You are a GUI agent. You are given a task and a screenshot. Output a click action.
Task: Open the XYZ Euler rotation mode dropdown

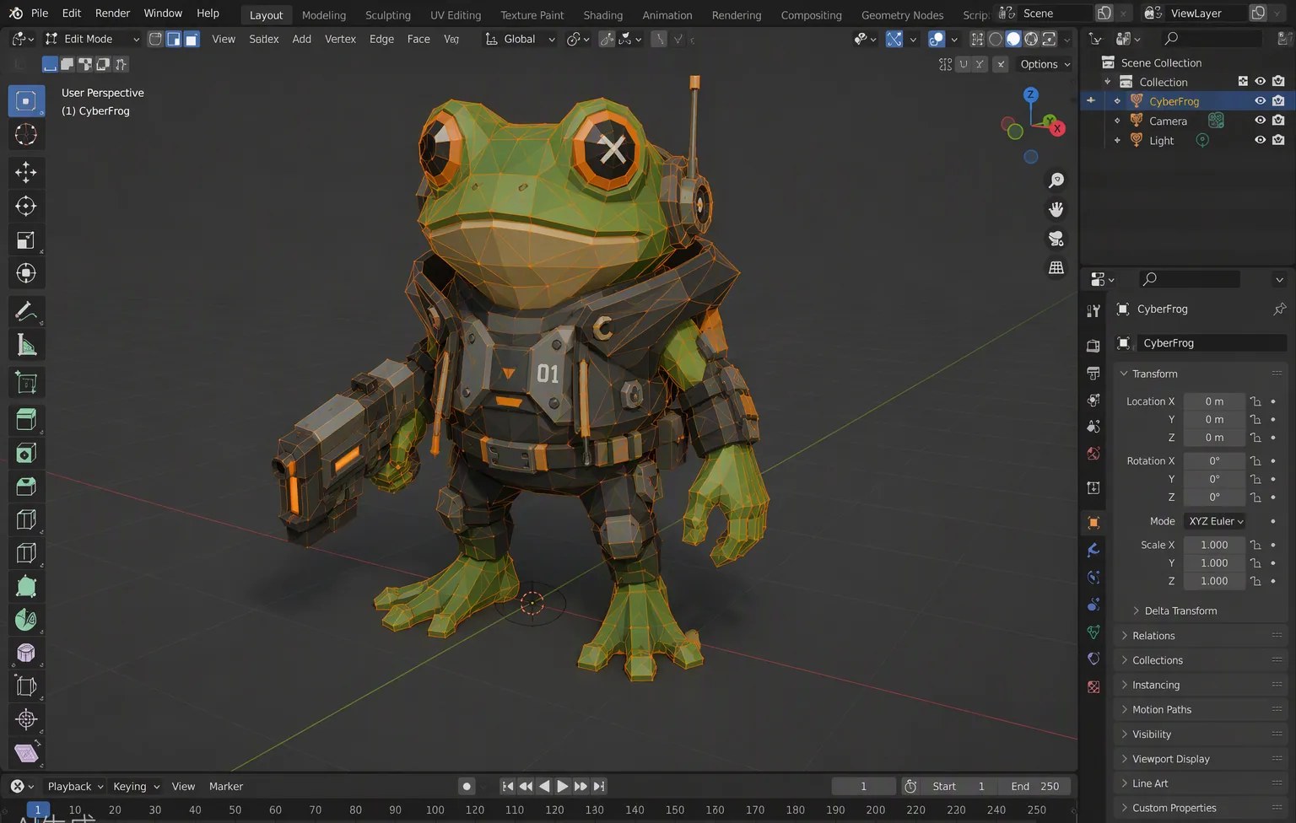[1214, 521]
